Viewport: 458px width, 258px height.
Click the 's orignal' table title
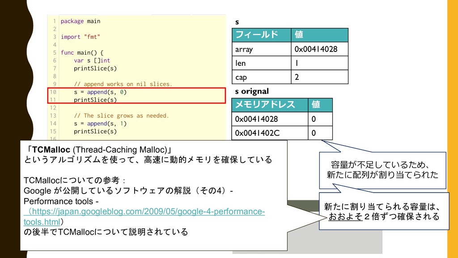(x=252, y=91)
